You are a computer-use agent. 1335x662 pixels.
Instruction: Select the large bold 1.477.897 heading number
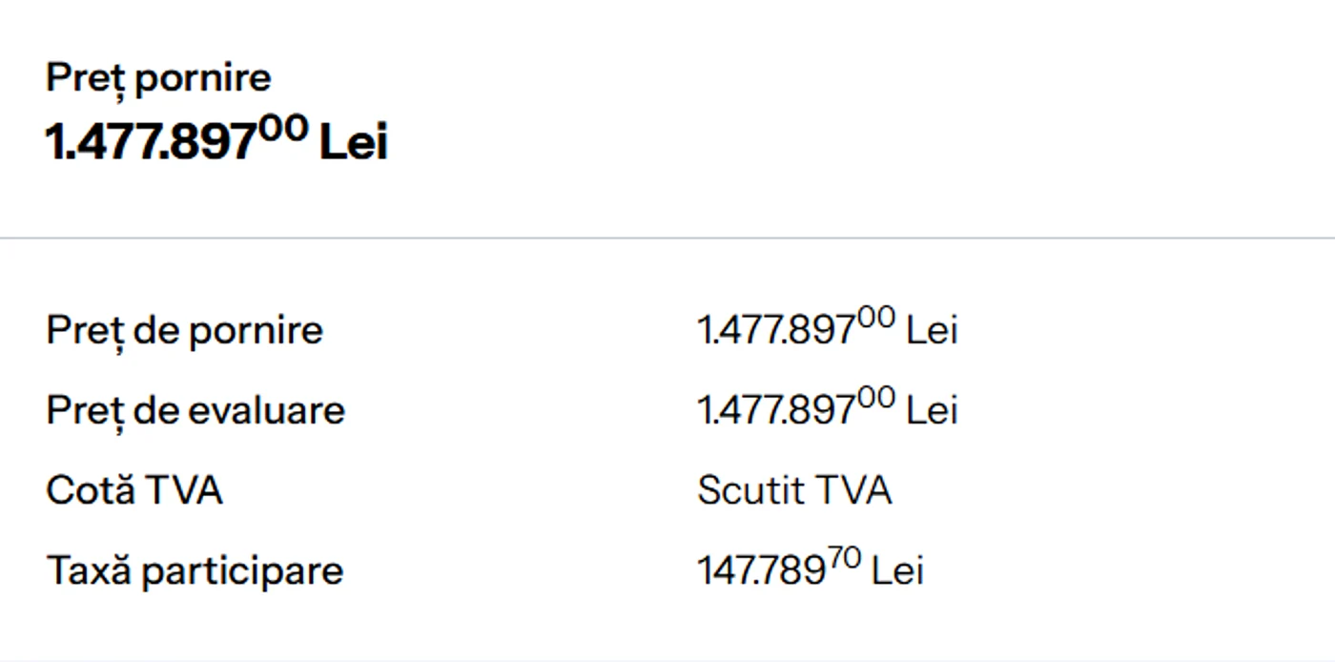151,143
